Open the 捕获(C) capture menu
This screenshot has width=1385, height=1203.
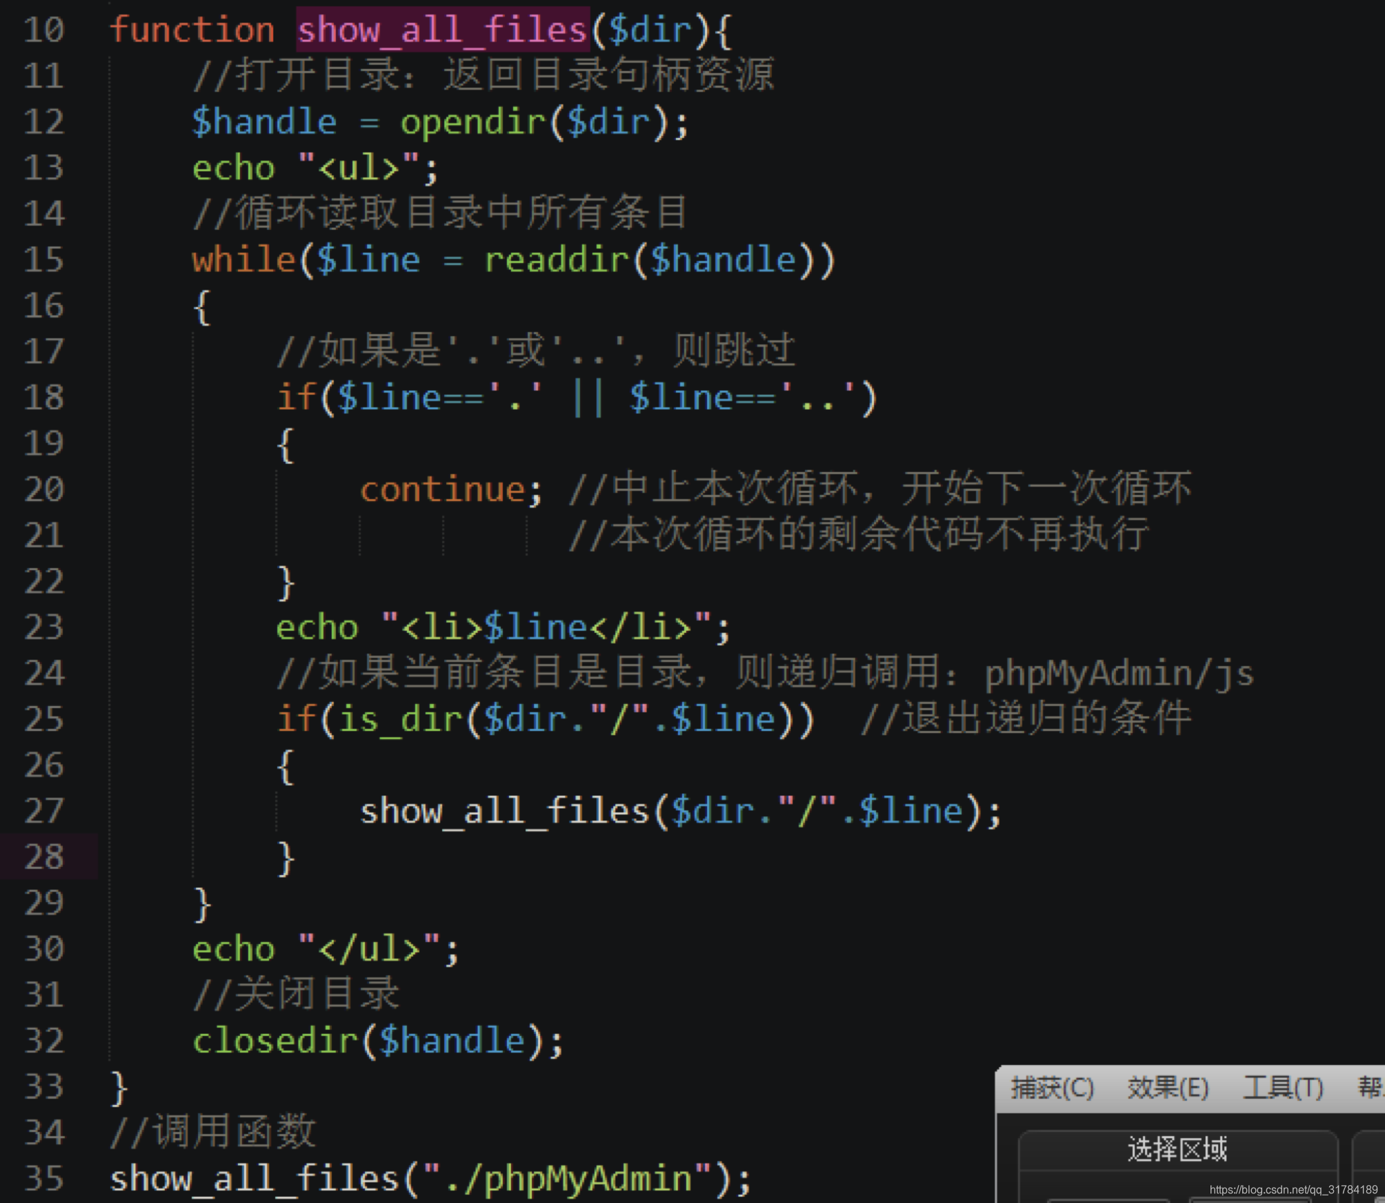click(x=1052, y=1088)
